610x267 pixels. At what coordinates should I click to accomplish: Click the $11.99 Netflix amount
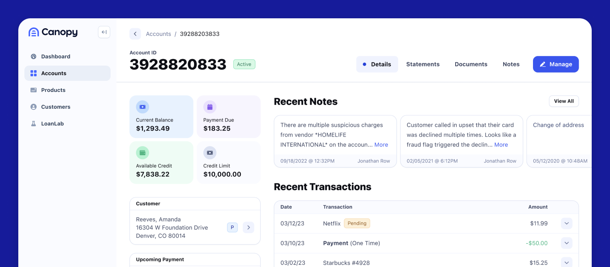(539, 224)
